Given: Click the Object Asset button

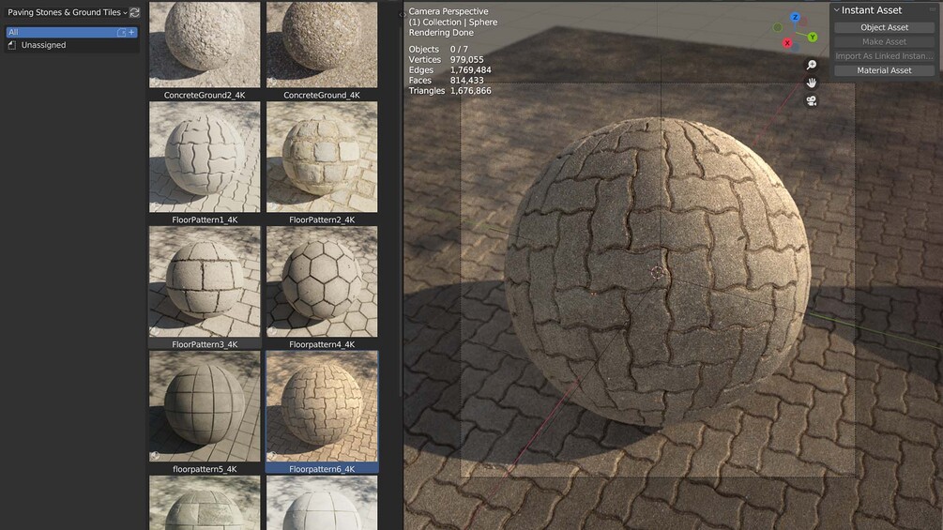Looking at the screenshot, I should 884,27.
